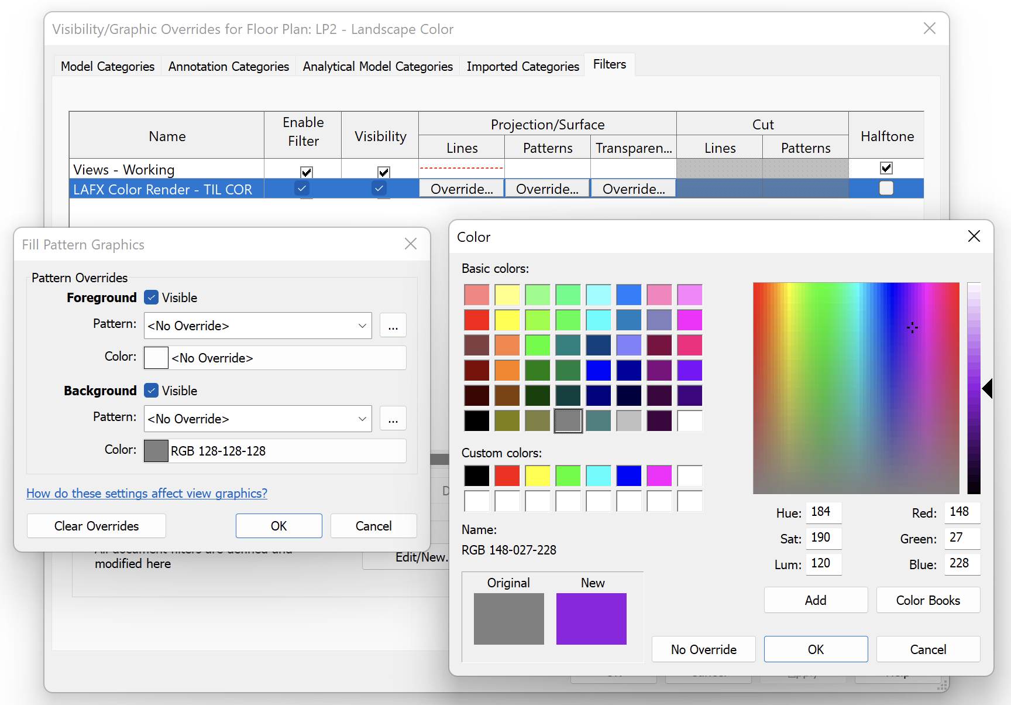Open Imported Categories tab
Image resolution: width=1011 pixels, height=705 pixels.
pyautogui.click(x=523, y=67)
